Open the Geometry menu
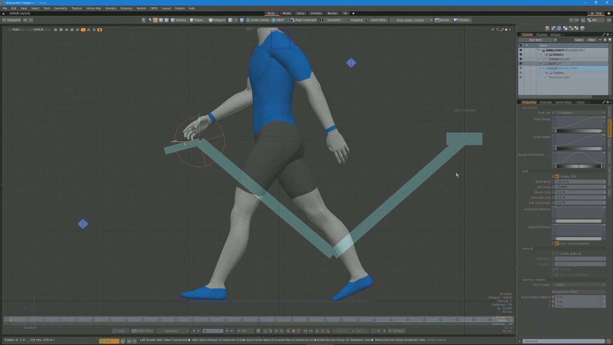 coord(61,8)
